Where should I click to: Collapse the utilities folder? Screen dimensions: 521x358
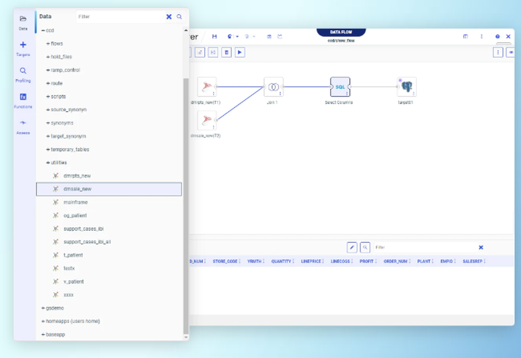pos(48,163)
